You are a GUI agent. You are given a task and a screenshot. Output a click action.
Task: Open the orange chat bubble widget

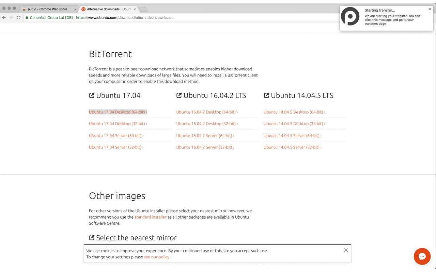tap(422, 256)
